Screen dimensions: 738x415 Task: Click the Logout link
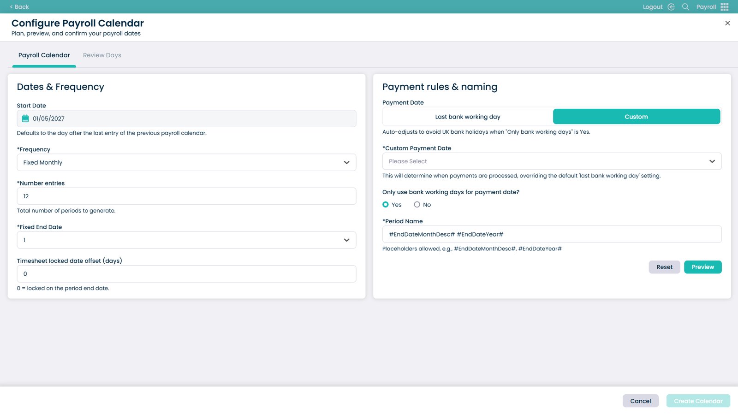[x=653, y=7]
